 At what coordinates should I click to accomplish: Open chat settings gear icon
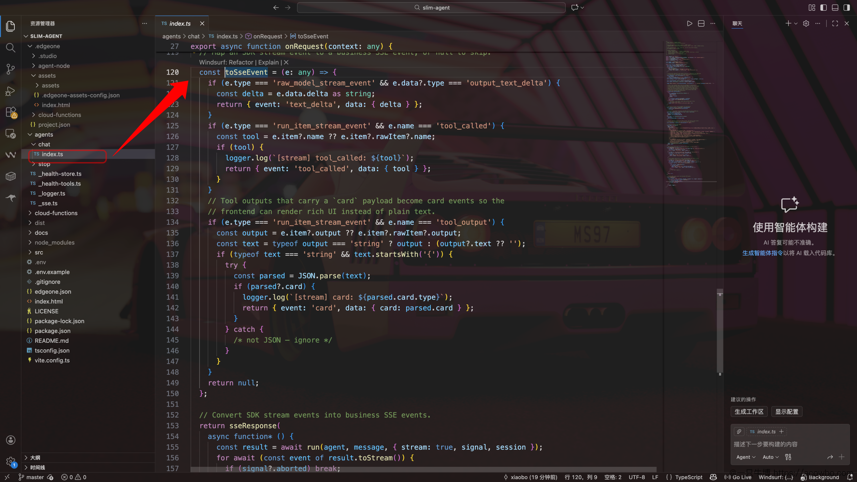(806, 23)
